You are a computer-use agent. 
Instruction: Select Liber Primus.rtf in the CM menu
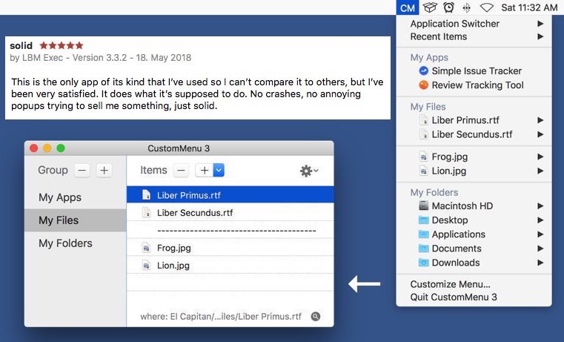click(x=474, y=120)
